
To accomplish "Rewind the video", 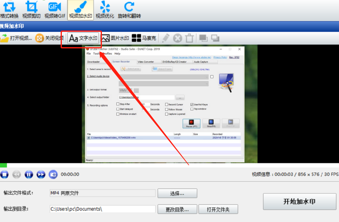I will pyautogui.click(x=17, y=174).
